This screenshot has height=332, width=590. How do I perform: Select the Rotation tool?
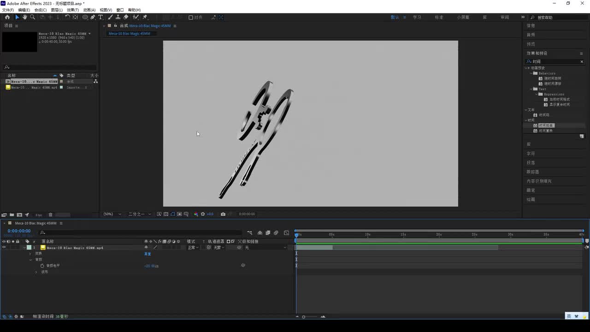(67, 17)
